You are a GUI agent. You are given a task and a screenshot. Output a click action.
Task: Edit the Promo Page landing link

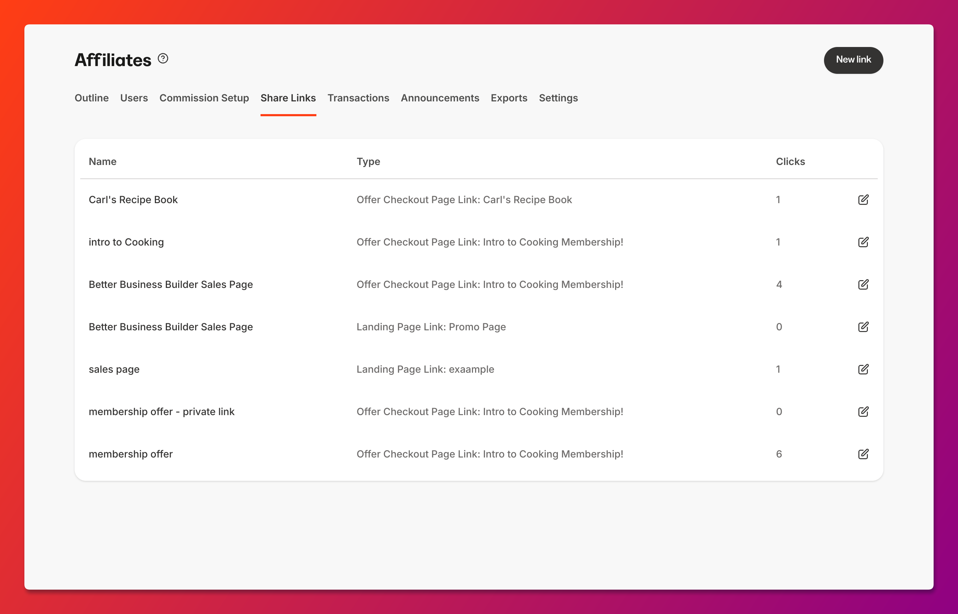click(863, 327)
